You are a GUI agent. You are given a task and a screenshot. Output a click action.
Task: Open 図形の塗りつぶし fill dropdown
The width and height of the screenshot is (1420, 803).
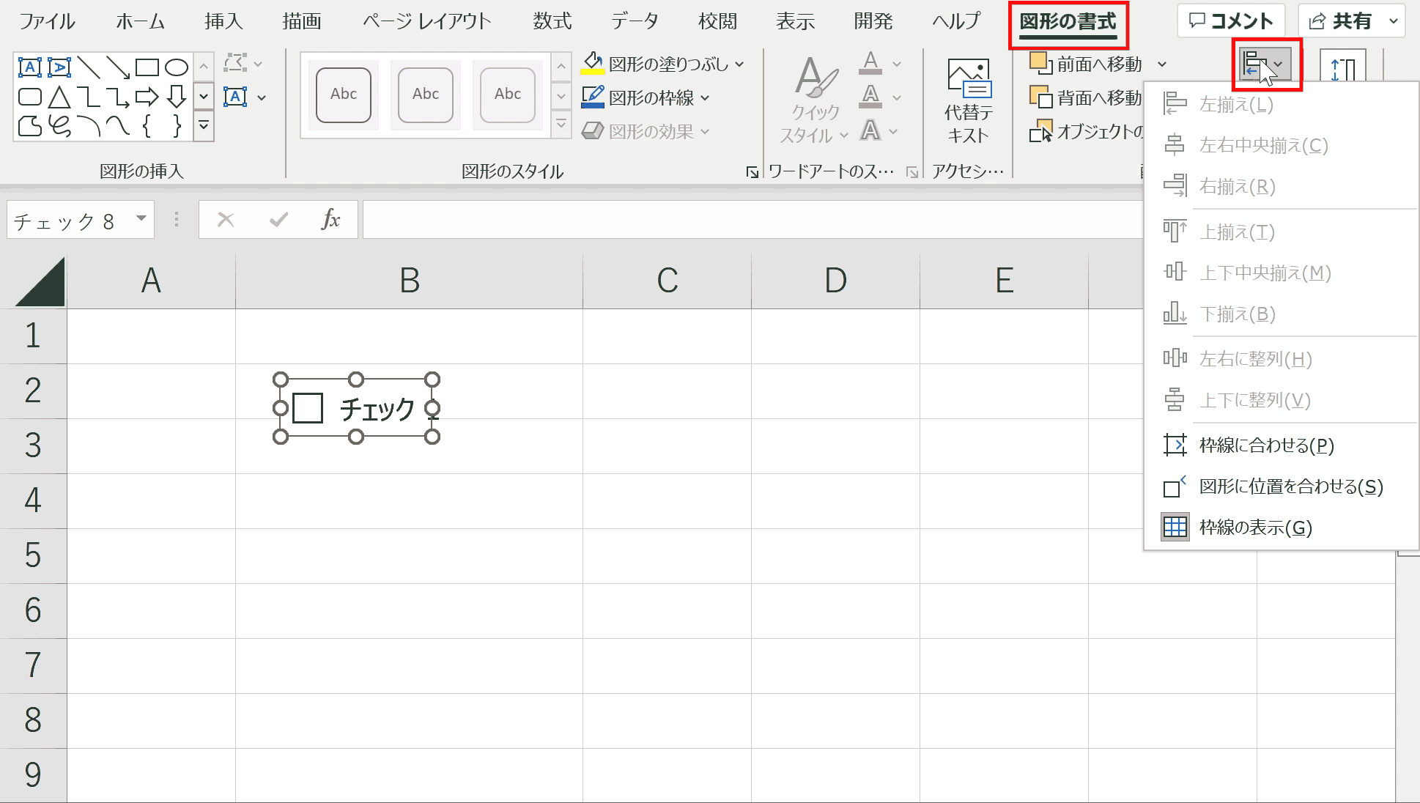click(x=739, y=64)
